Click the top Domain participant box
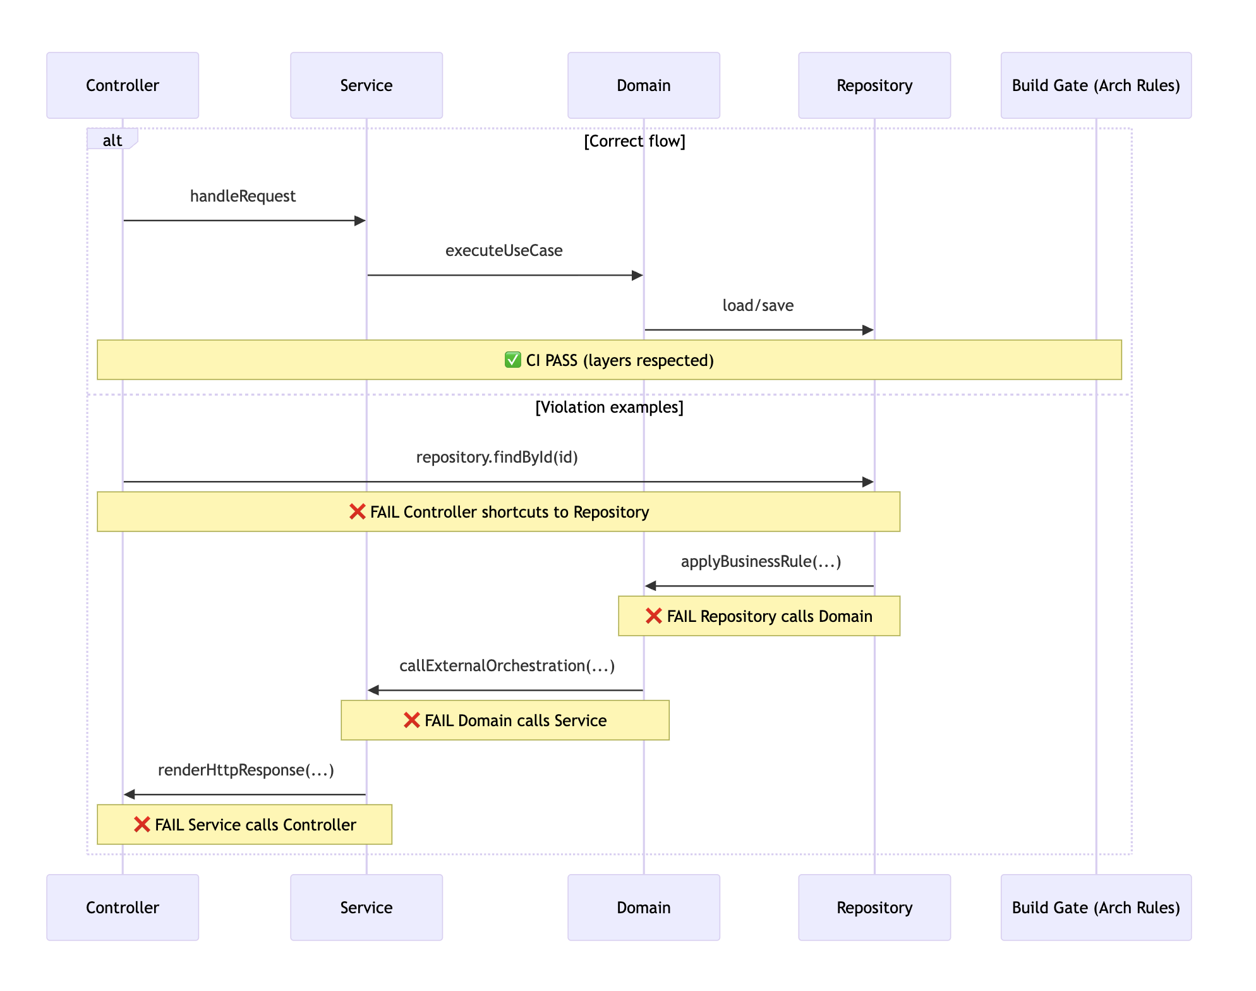 pos(644,85)
